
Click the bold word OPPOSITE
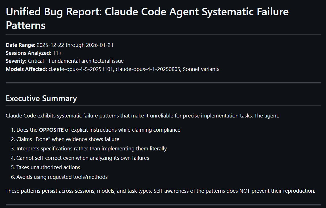[51, 130]
